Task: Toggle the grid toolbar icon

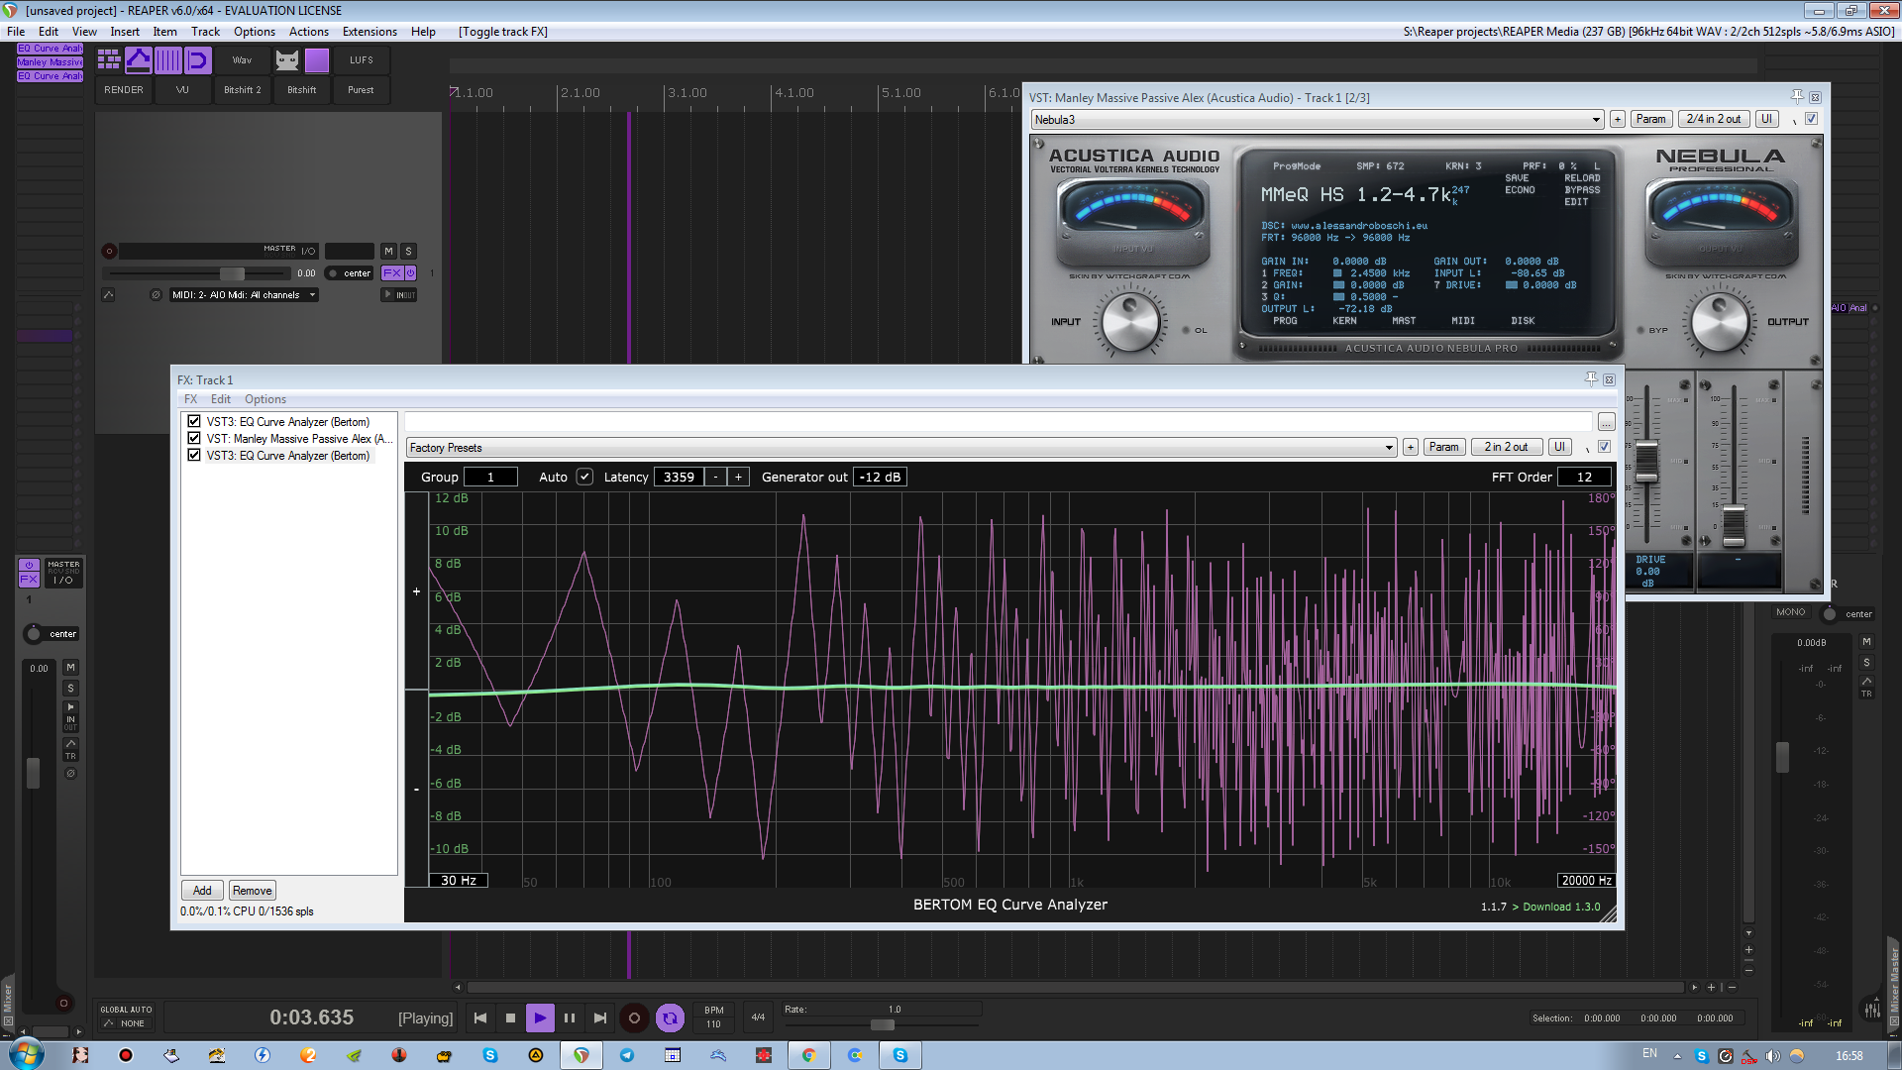Action: coord(109,60)
